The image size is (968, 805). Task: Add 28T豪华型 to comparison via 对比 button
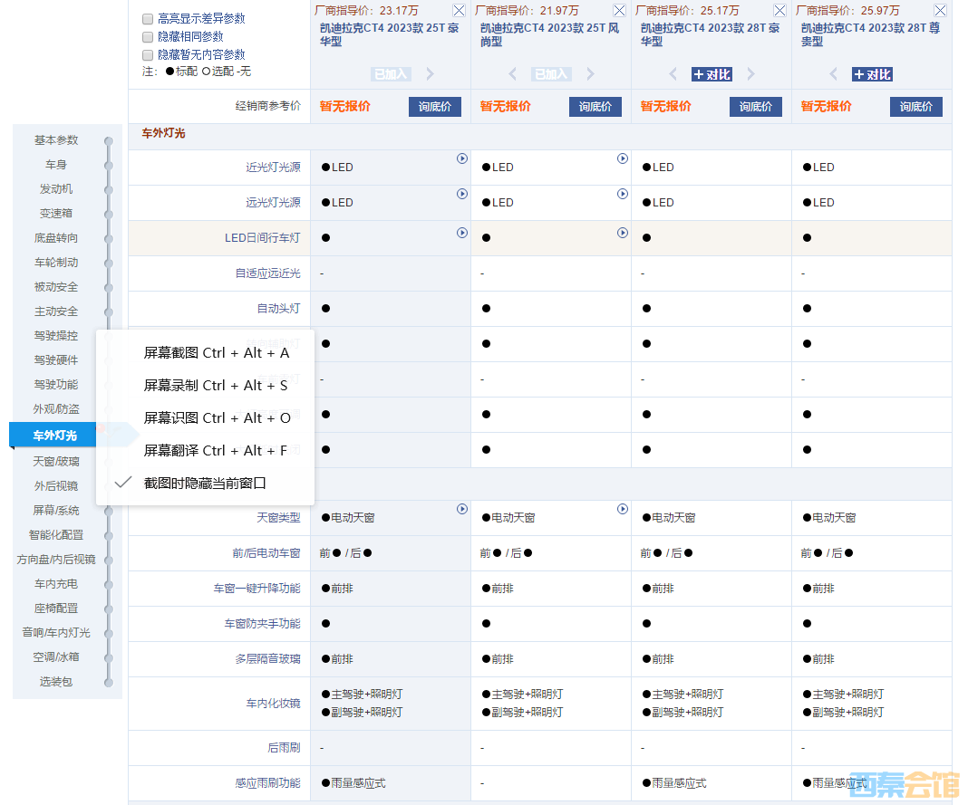click(711, 74)
